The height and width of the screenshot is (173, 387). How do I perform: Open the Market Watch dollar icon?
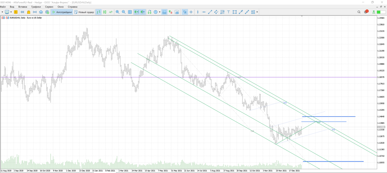[16, 12]
